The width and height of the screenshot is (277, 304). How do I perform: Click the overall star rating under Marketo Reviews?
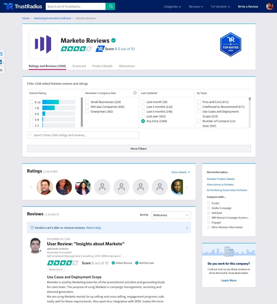pyautogui.click(x=76, y=49)
